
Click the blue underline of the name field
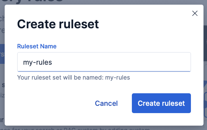pos(104,71)
